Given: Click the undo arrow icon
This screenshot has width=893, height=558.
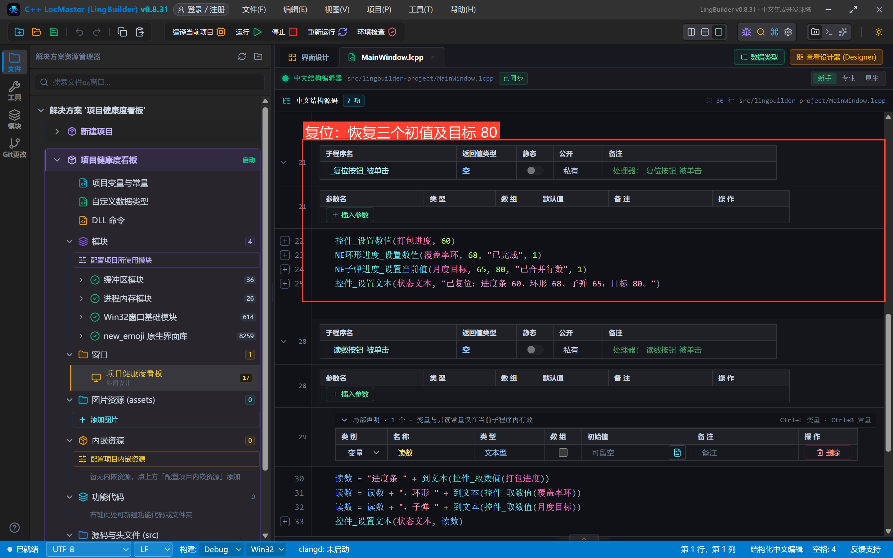Looking at the screenshot, I should (x=79, y=32).
